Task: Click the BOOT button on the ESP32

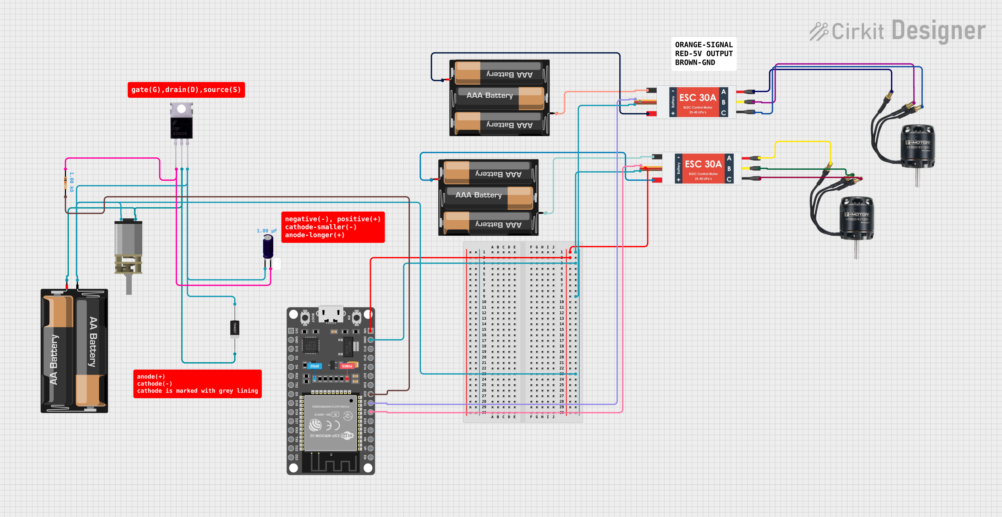Action: [x=305, y=318]
